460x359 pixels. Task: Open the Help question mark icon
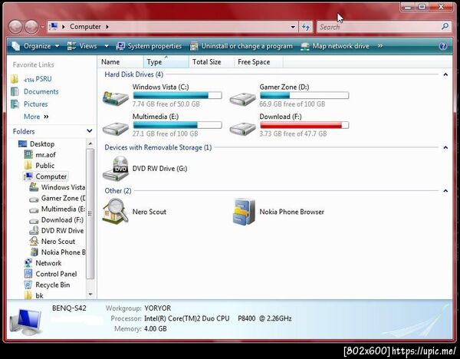(443, 46)
